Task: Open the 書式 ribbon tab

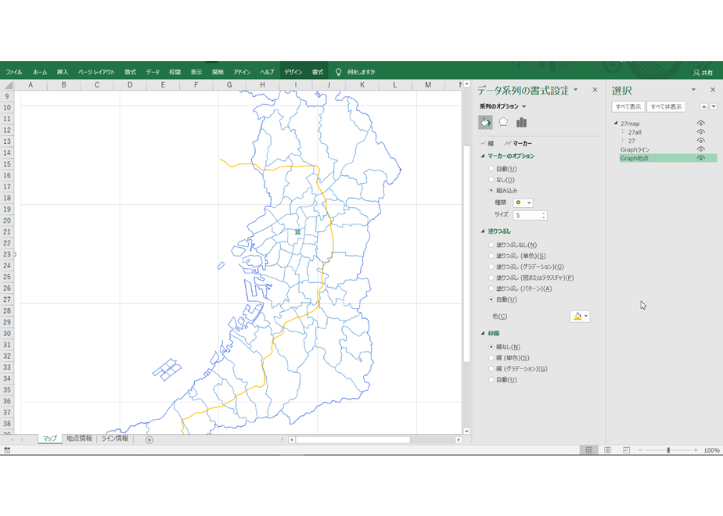Action: tap(318, 72)
